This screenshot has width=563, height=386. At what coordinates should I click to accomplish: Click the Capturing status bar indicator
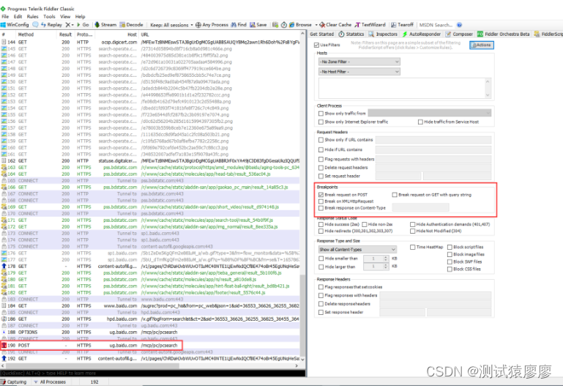click(14, 382)
